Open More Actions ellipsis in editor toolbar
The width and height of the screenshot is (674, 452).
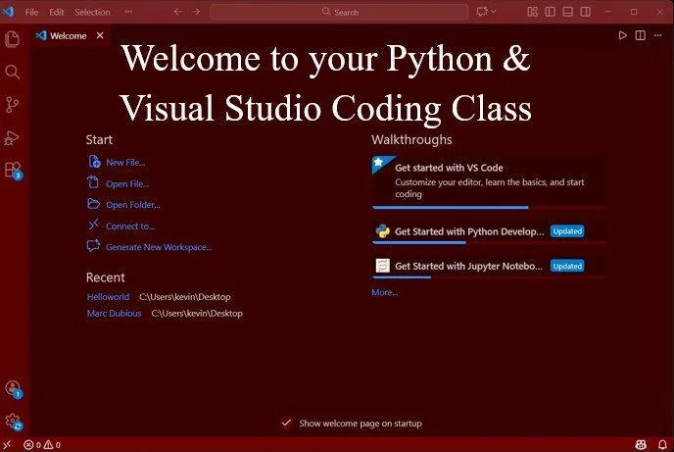(657, 35)
